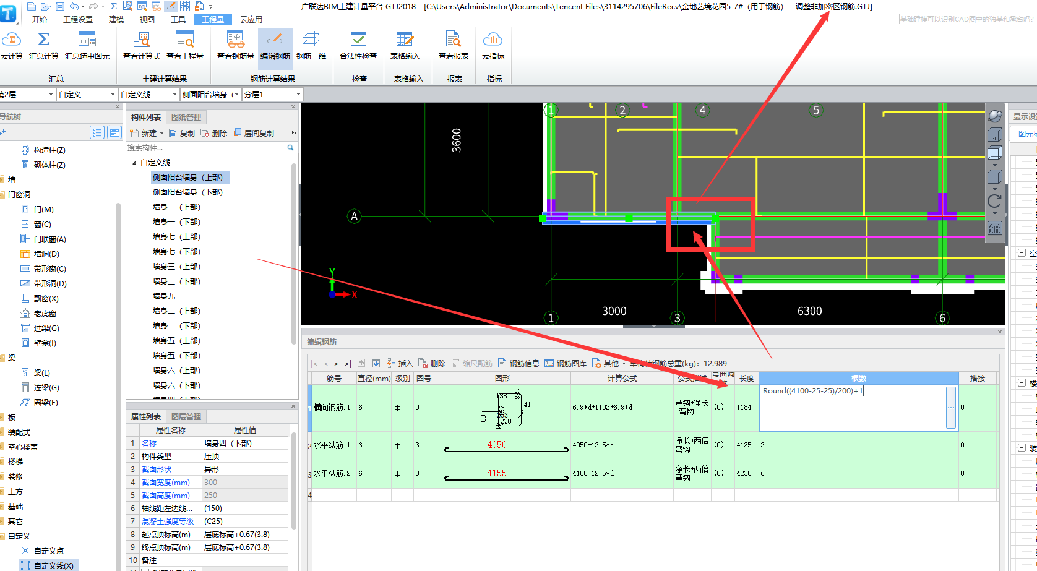Viewport: 1037px width, 571px height.
Task: Click the 3D view cube icon in viewport toolbar
Action: pyautogui.click(x=995, y=134)
